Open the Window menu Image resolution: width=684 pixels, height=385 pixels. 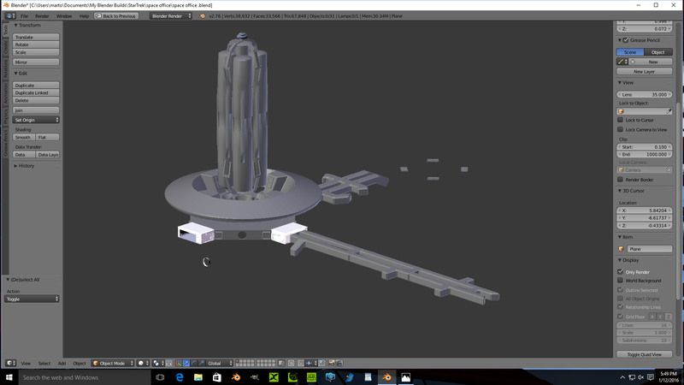(x=64, y=16)
